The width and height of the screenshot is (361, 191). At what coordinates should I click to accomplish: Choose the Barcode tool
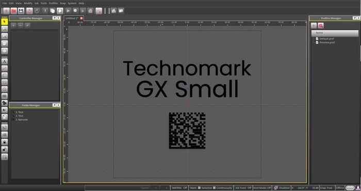(x=4, y=96)
